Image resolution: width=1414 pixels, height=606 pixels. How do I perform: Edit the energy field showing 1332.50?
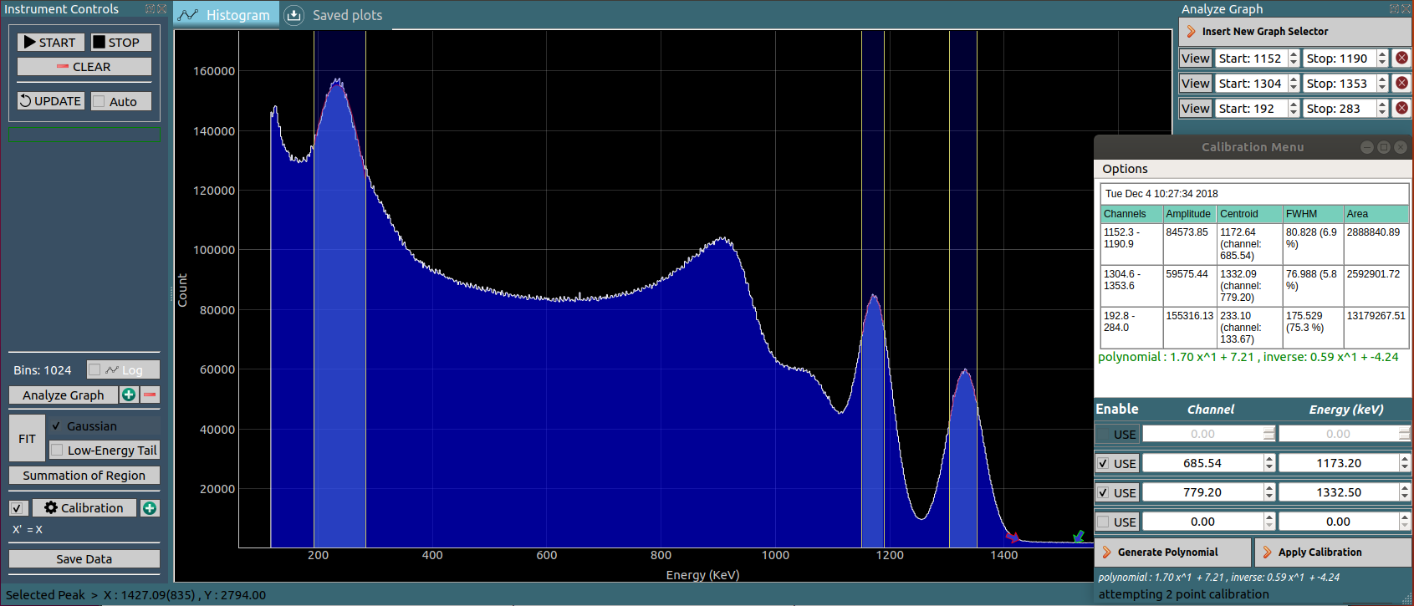(1339, 492)
